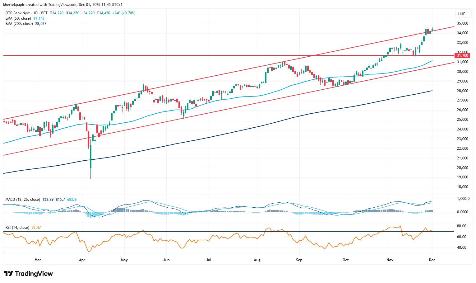Select the SMA (200, close) legend
Image resolution: width=476 pixels, height=283 pixels.
[20, 24]
